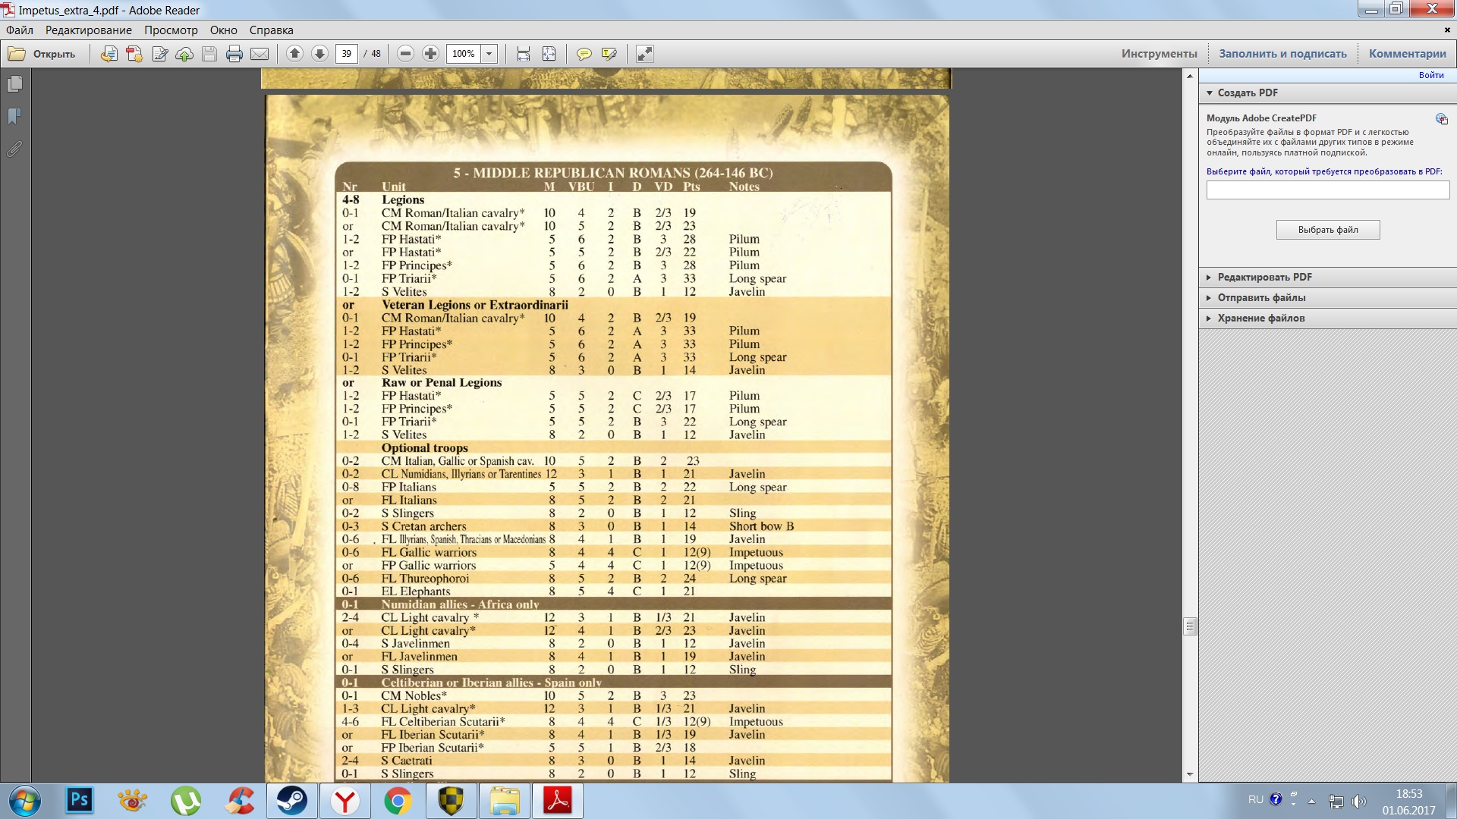Zoom out with the minus button
This screenshot has height=819, width=1457.
pos(405,54)
